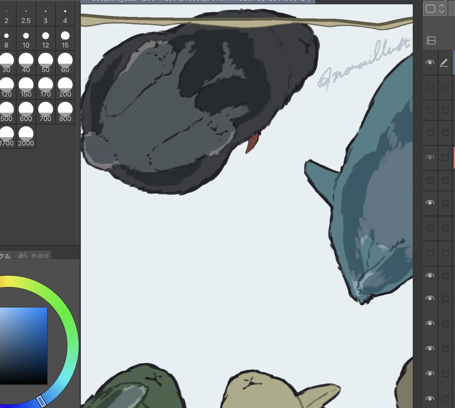Select brush size 150
This screenshot has height=408, width=455.
[x=26, y=88]
